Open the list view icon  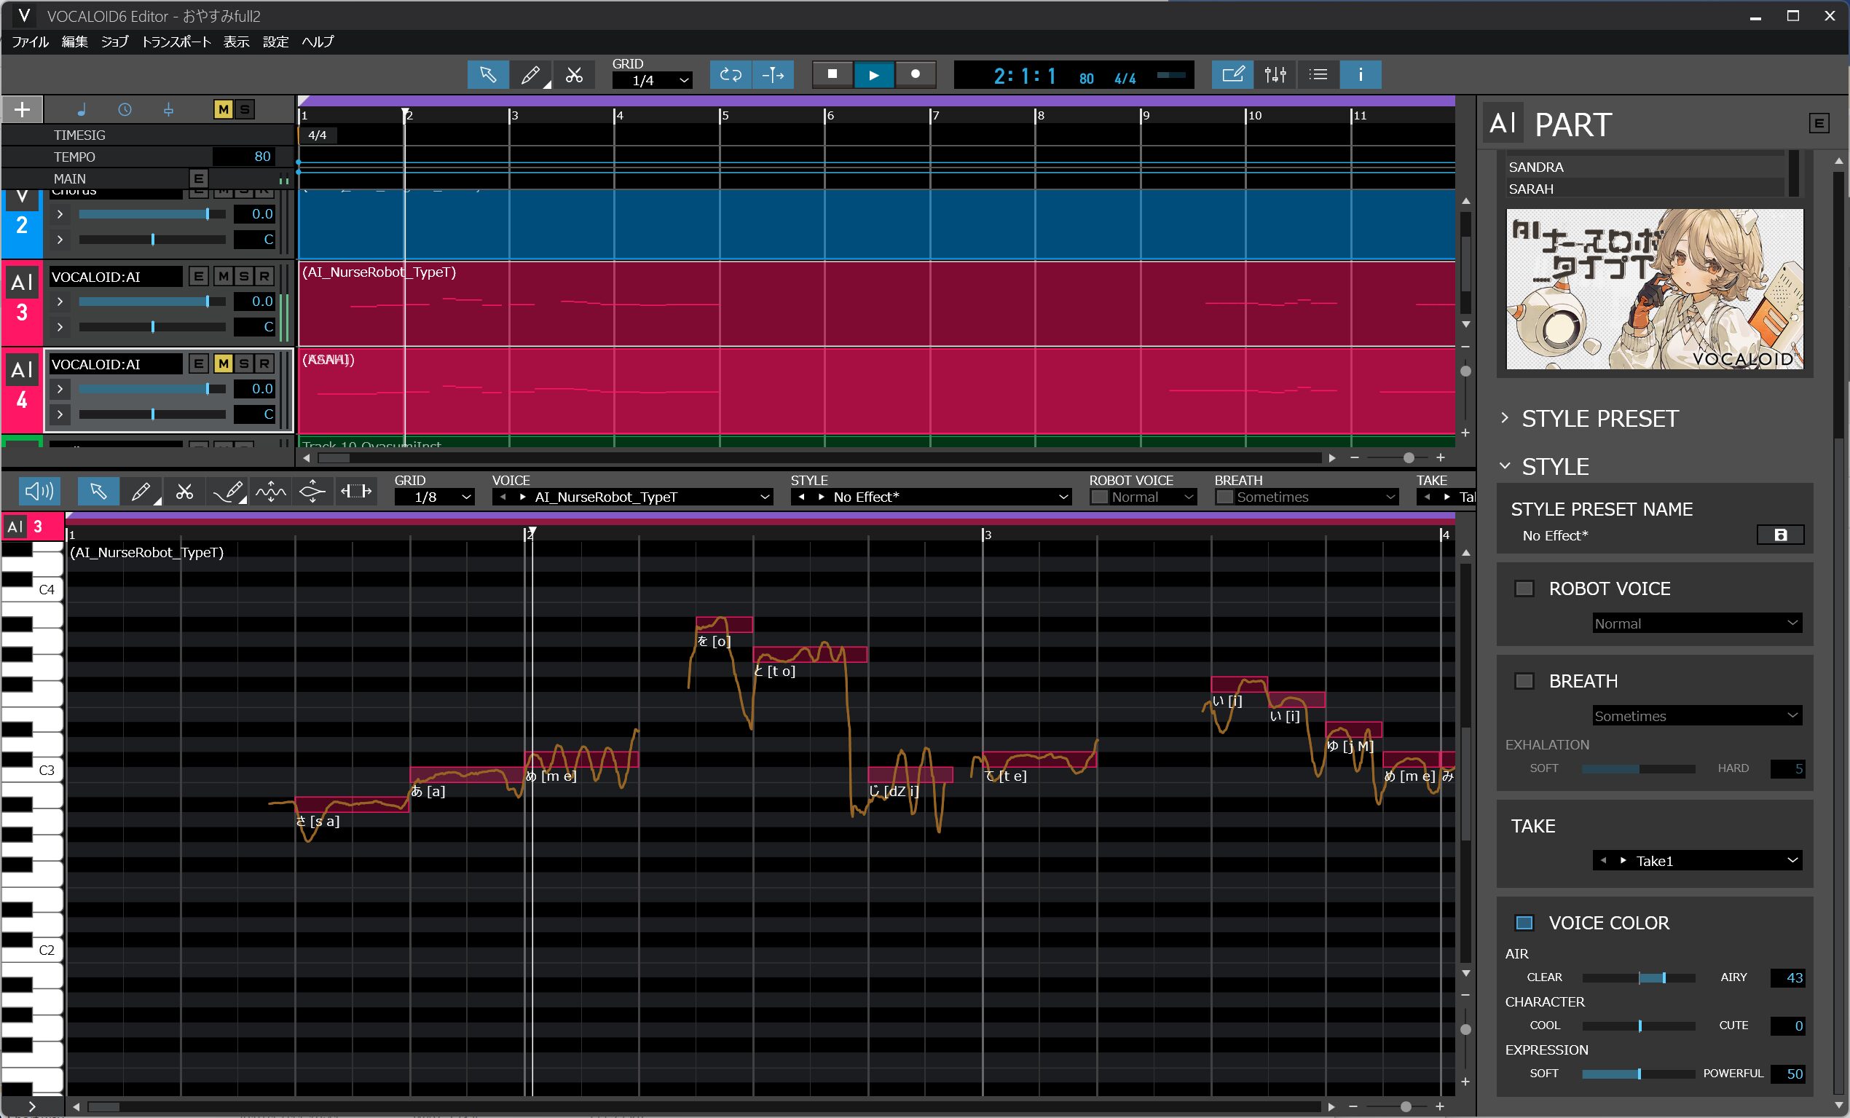(x=1318, y=74)
